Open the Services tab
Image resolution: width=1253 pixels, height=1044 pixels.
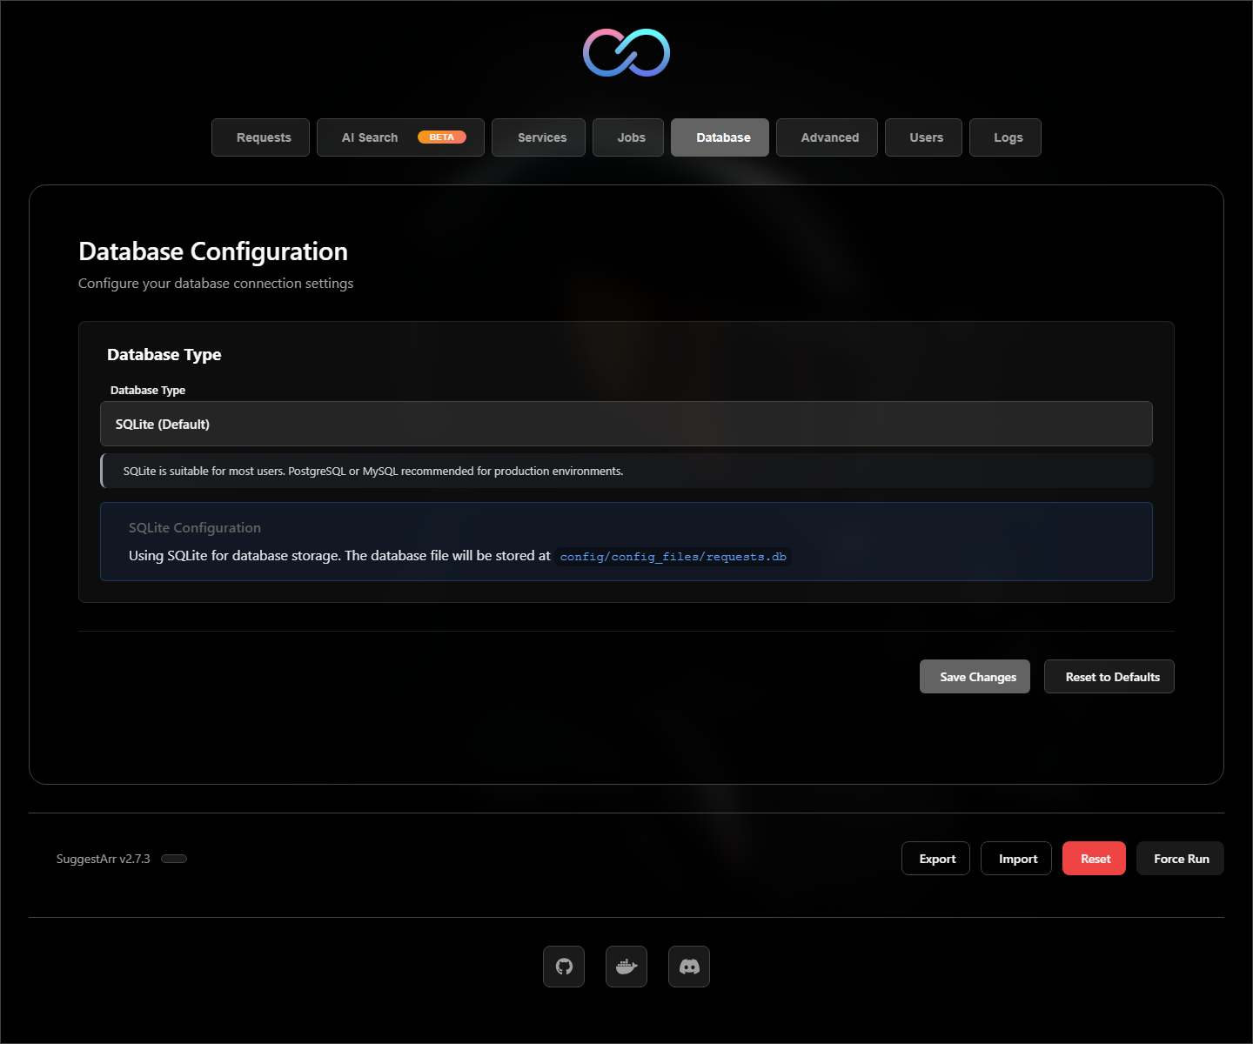tap(539, 137)
